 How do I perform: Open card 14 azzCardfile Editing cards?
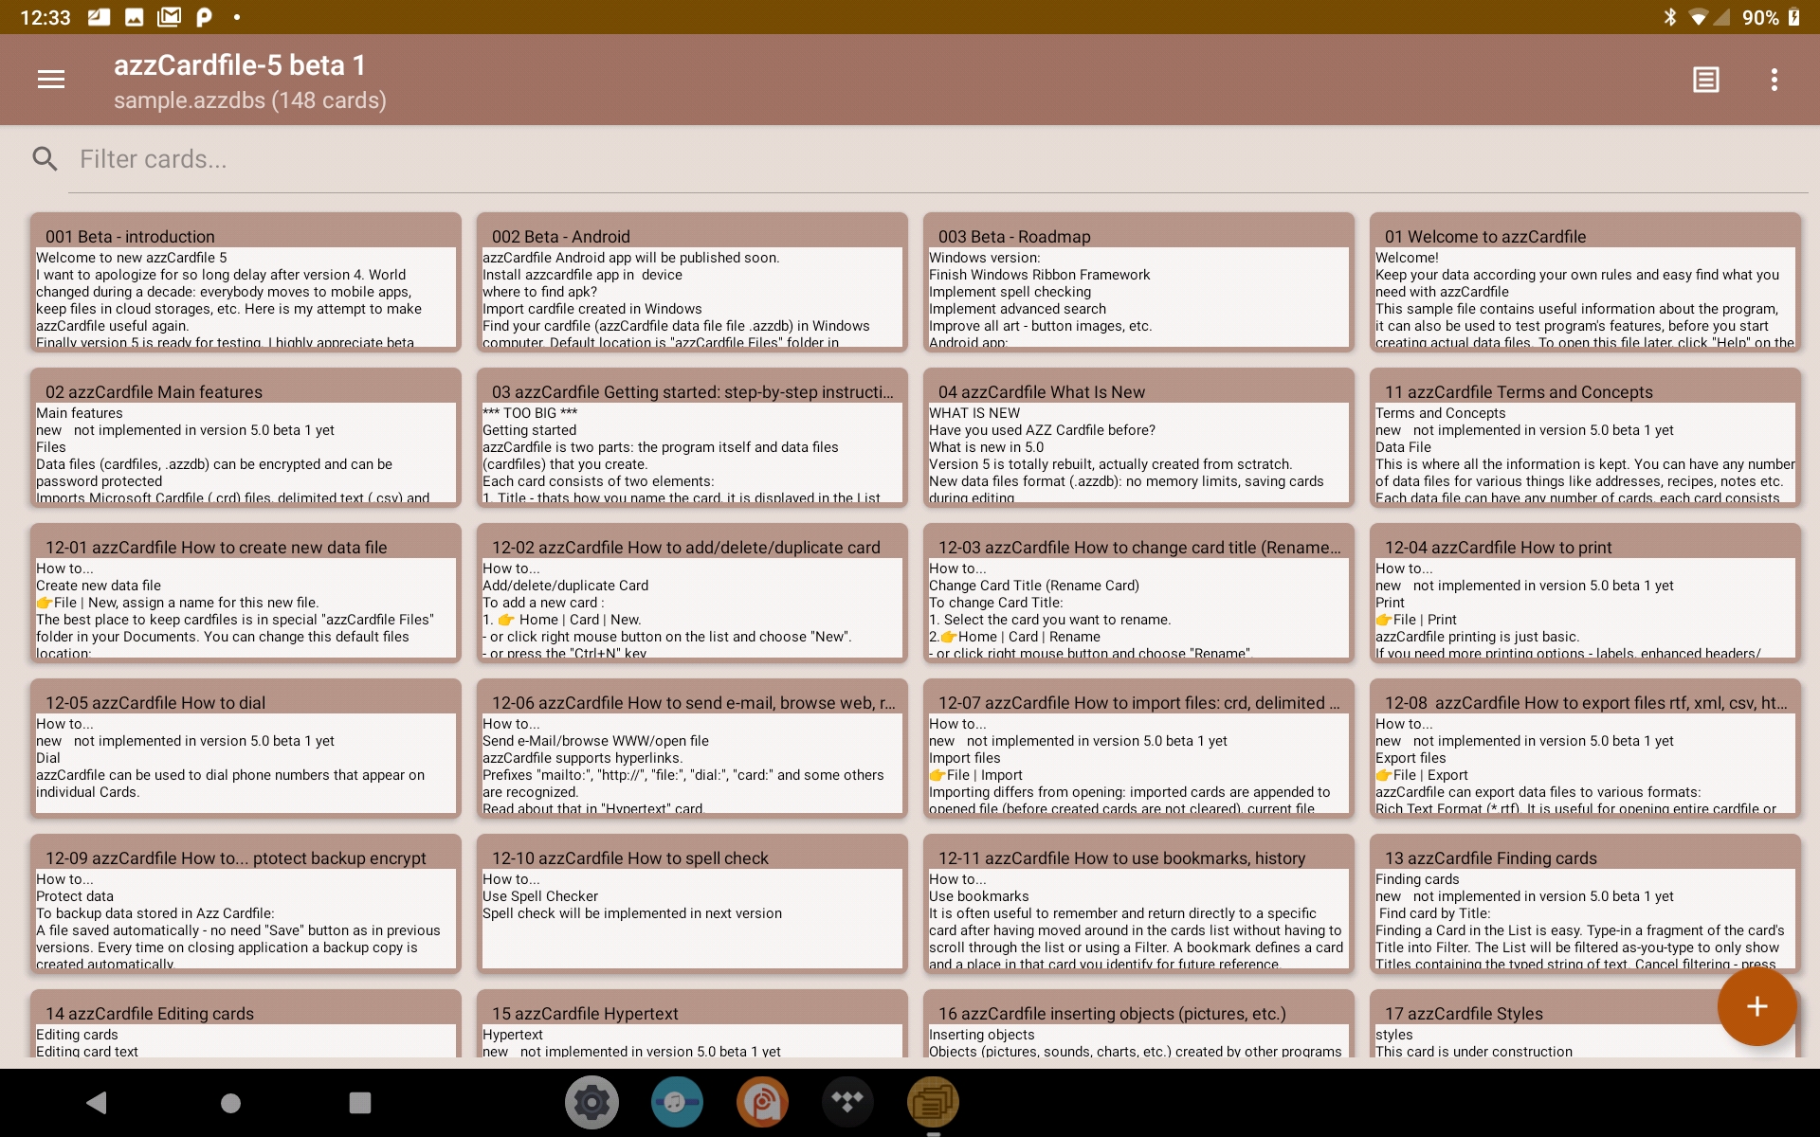[246, 1024]
